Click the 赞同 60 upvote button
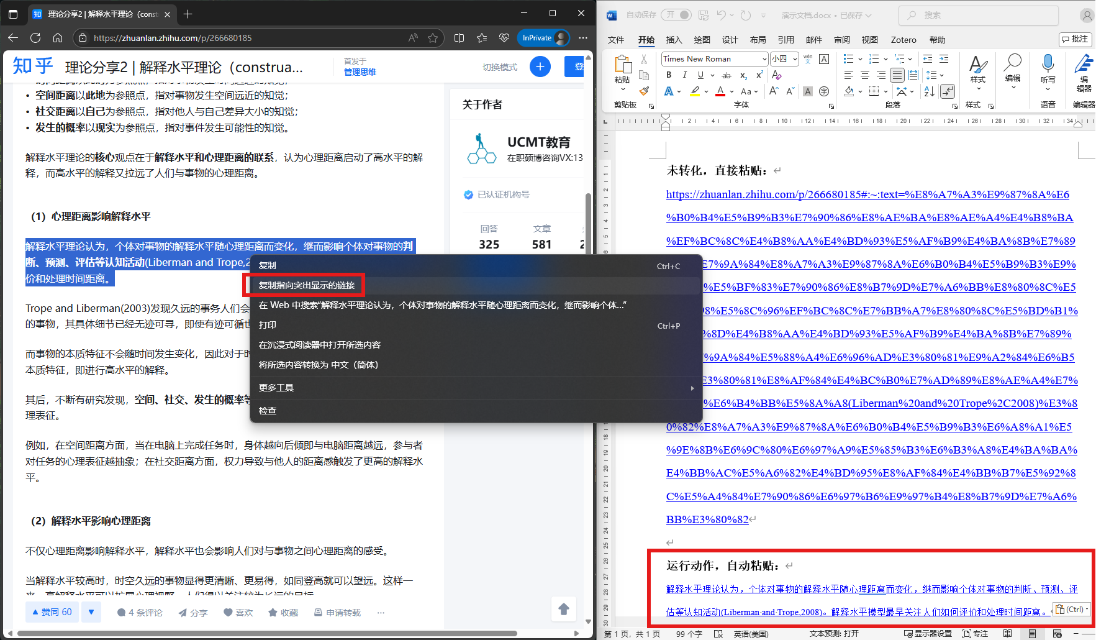The width and height of the screenshot is (1096, 640). click(x=53, y=612)
